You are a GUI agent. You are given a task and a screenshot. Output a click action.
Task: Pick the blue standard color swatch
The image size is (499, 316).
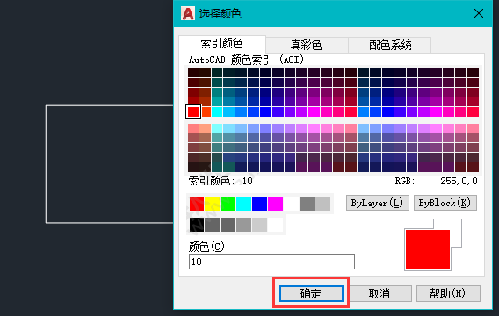point(259,204)
